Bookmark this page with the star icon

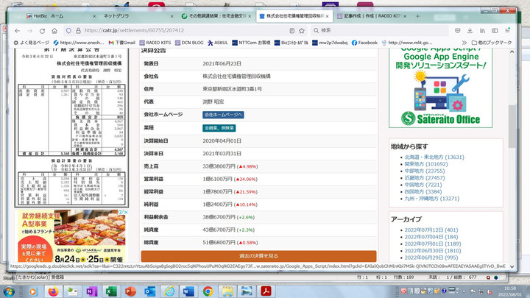[x=303, y=31]
